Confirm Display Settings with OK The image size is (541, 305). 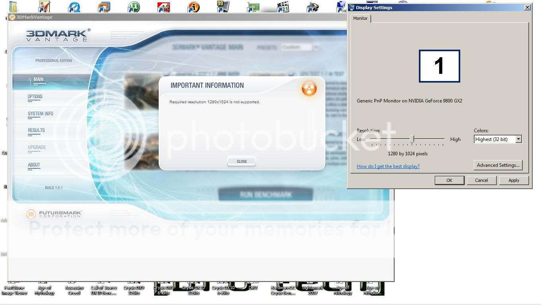(x=449, y=180)
